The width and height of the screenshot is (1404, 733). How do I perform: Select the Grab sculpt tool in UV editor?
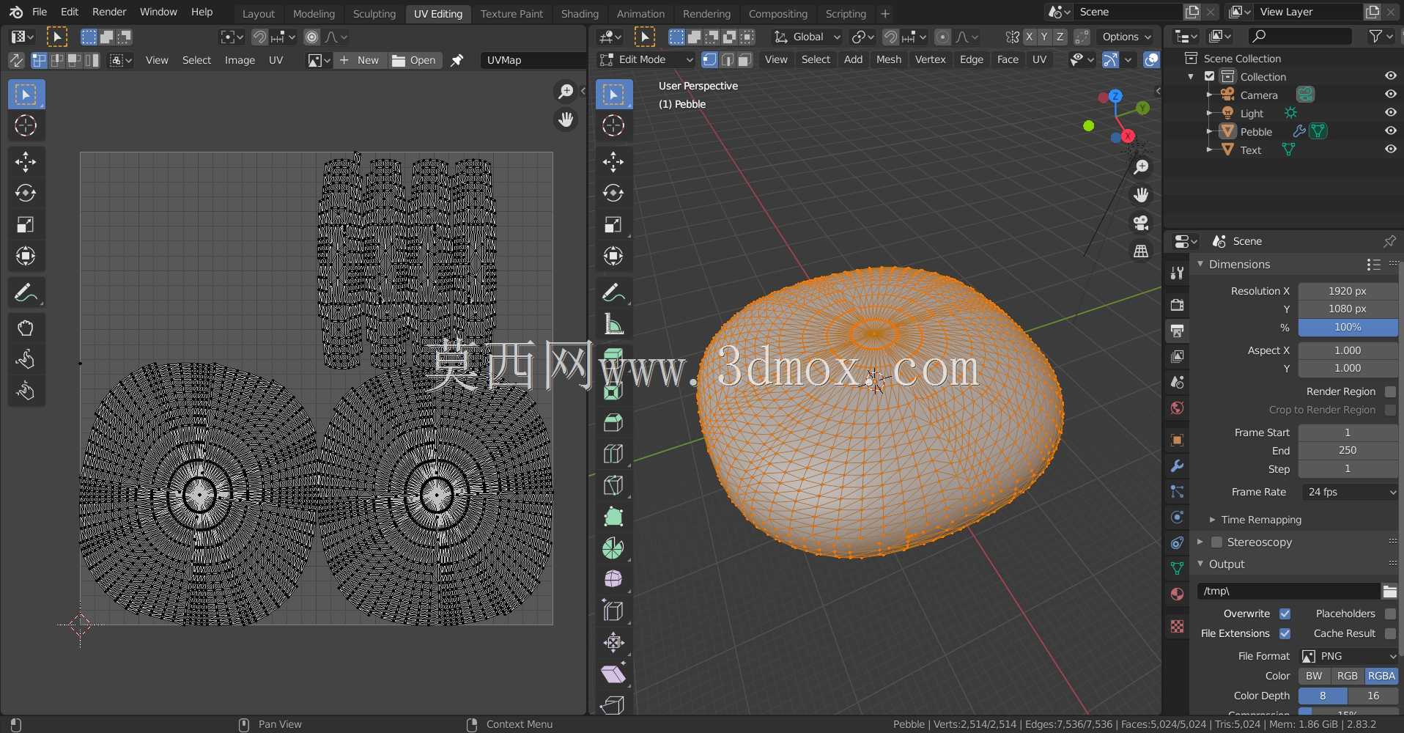(x=26, y=328)
